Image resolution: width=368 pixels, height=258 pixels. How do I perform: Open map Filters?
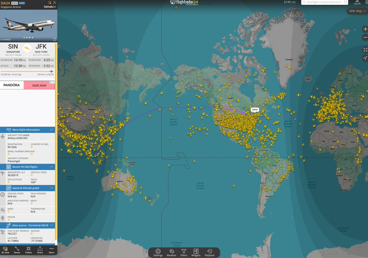tap(184, 252)
